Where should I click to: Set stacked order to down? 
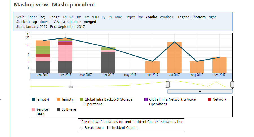pyautogui.click(x=44, y=22)
